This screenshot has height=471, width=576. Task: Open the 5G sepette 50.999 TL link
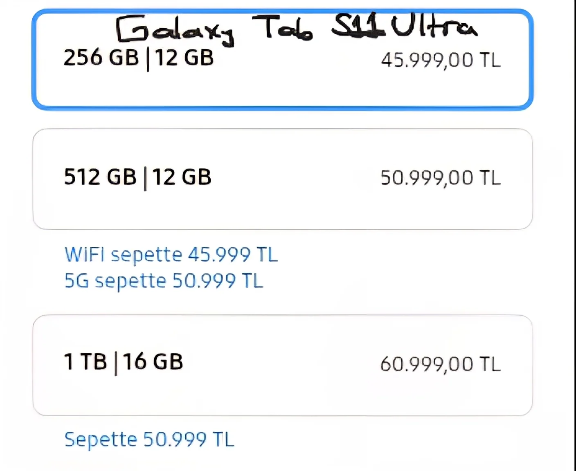point(164,281)
